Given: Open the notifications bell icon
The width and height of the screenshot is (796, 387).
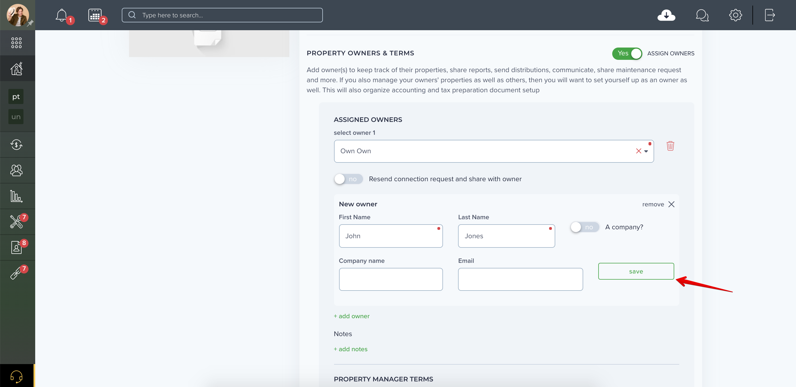Looking at the screenshot, I should pos(61,15).
